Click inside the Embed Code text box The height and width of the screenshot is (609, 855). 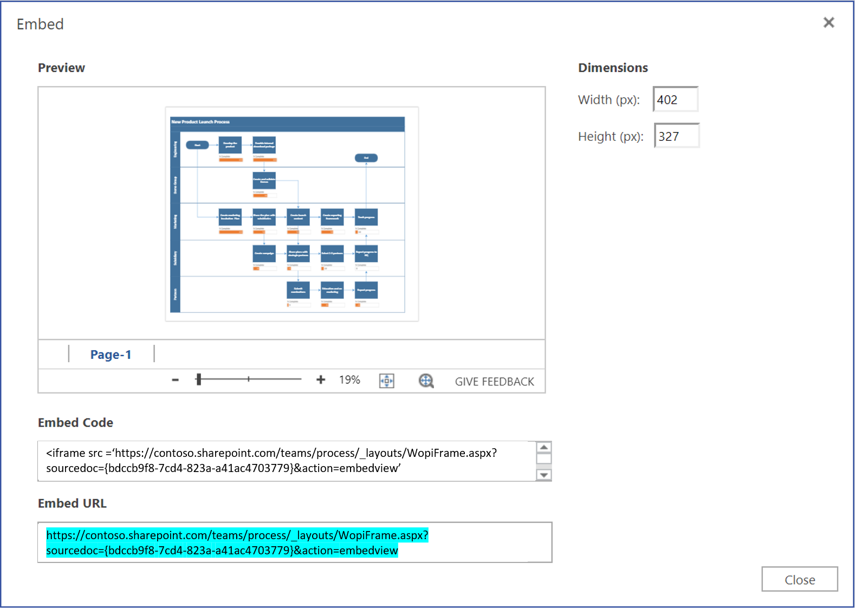point(287,461)
